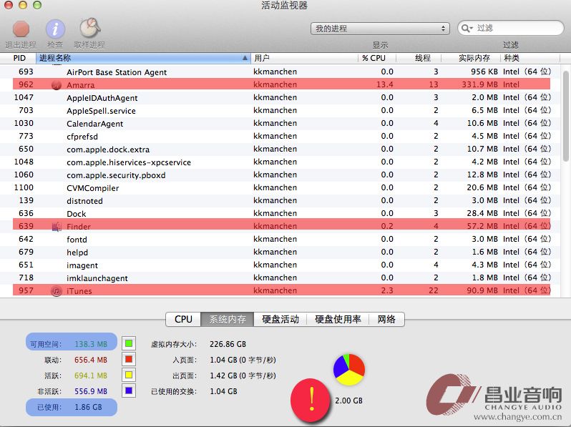The image size is (571, 427).
Task: Sort by the 种类 column header
Action: 529,58
